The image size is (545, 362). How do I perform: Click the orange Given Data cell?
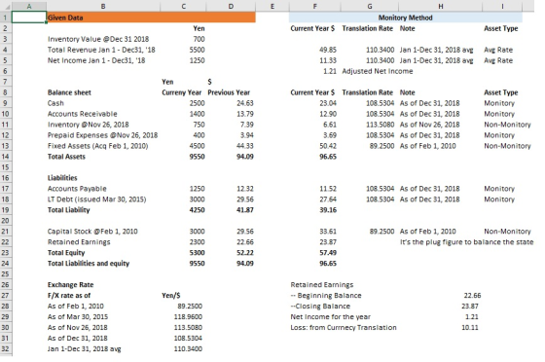point(151,18)
